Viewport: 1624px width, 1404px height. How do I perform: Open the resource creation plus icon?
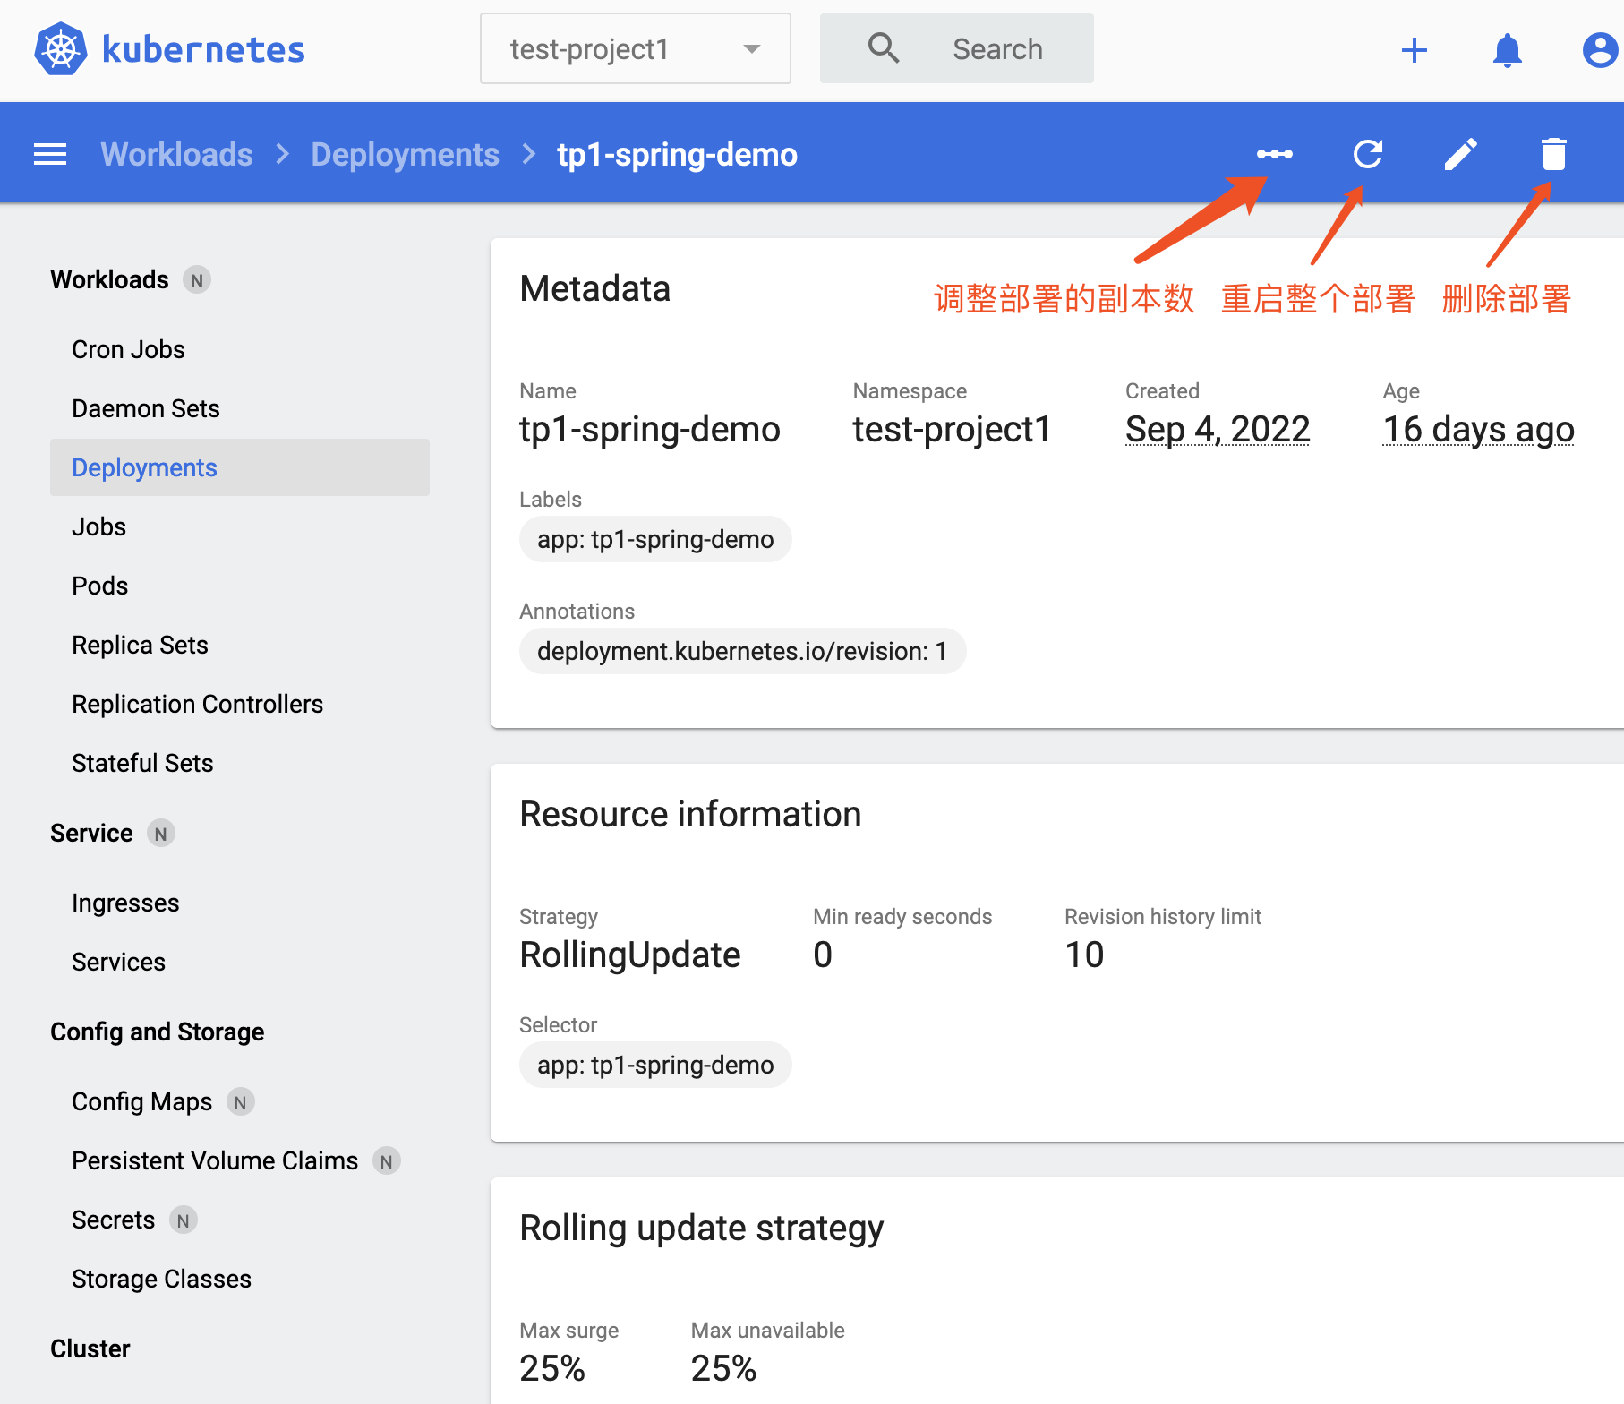tap(1415, 49)
